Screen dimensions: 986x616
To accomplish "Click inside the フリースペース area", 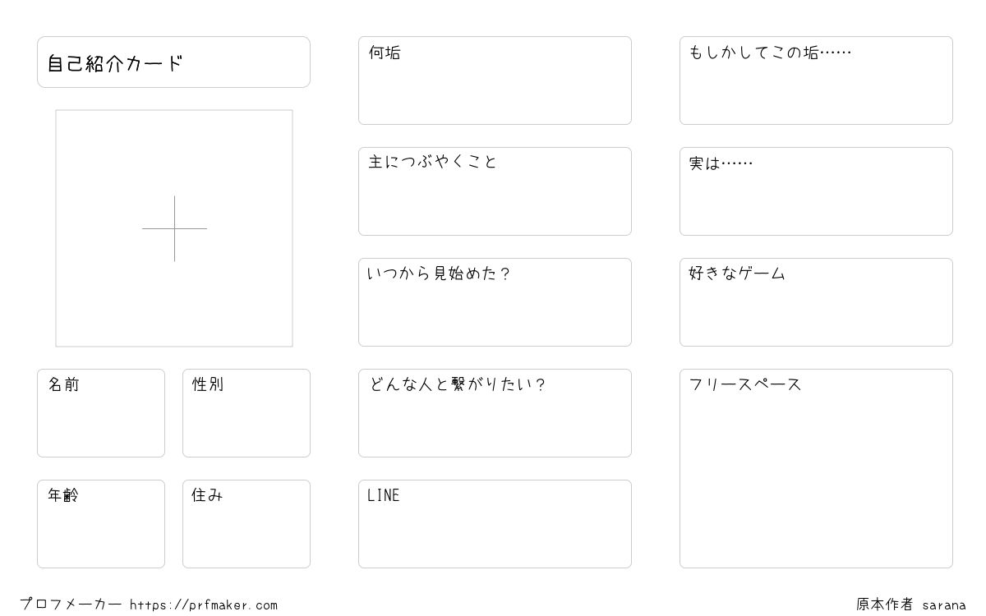I will pos(816,468).
